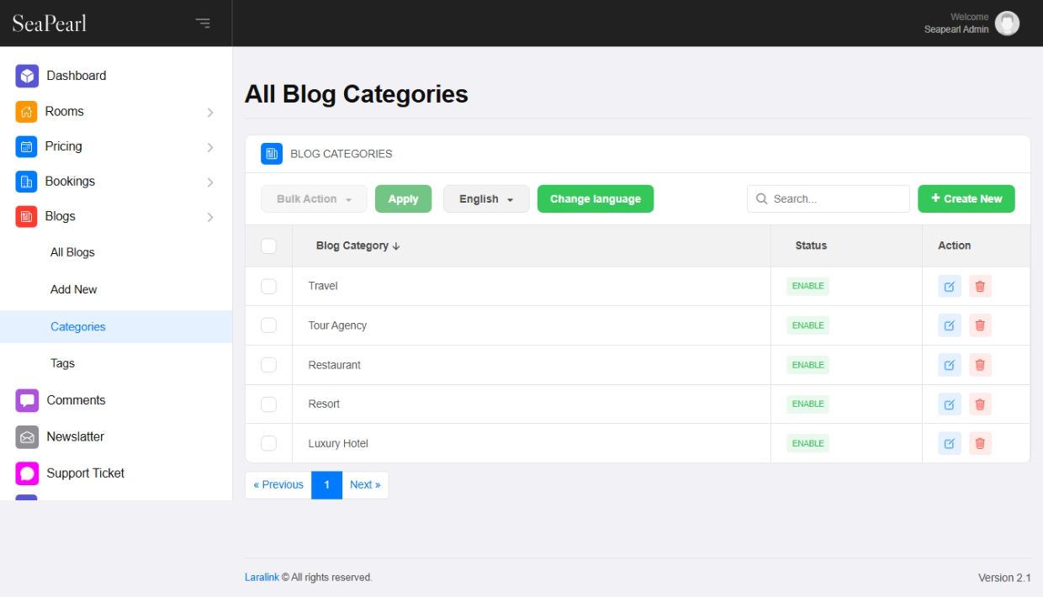Click the Create New button

click(x=966, y=199)
